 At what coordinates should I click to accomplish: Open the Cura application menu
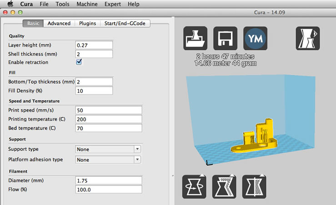[26, 4]
